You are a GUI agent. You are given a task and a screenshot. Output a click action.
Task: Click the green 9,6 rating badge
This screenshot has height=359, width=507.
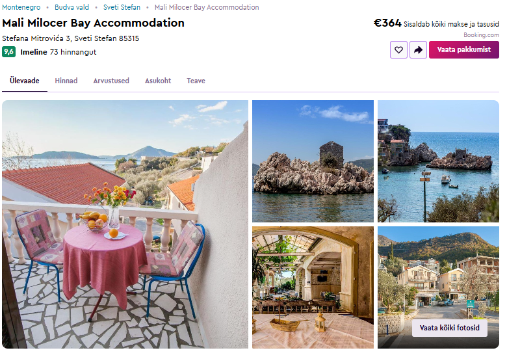8,52
